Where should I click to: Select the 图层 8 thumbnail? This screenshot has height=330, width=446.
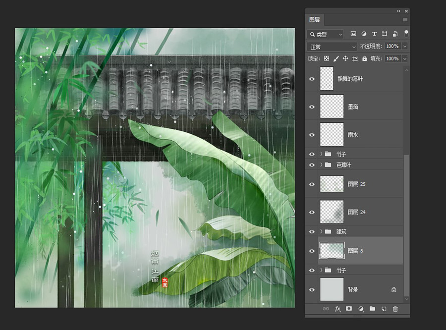[332, 250]
